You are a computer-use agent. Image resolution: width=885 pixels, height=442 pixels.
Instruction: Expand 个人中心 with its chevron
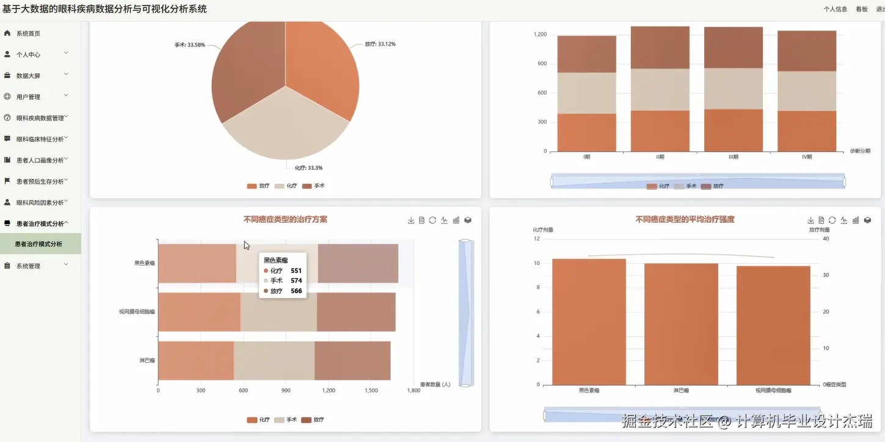tap(66, 53)
